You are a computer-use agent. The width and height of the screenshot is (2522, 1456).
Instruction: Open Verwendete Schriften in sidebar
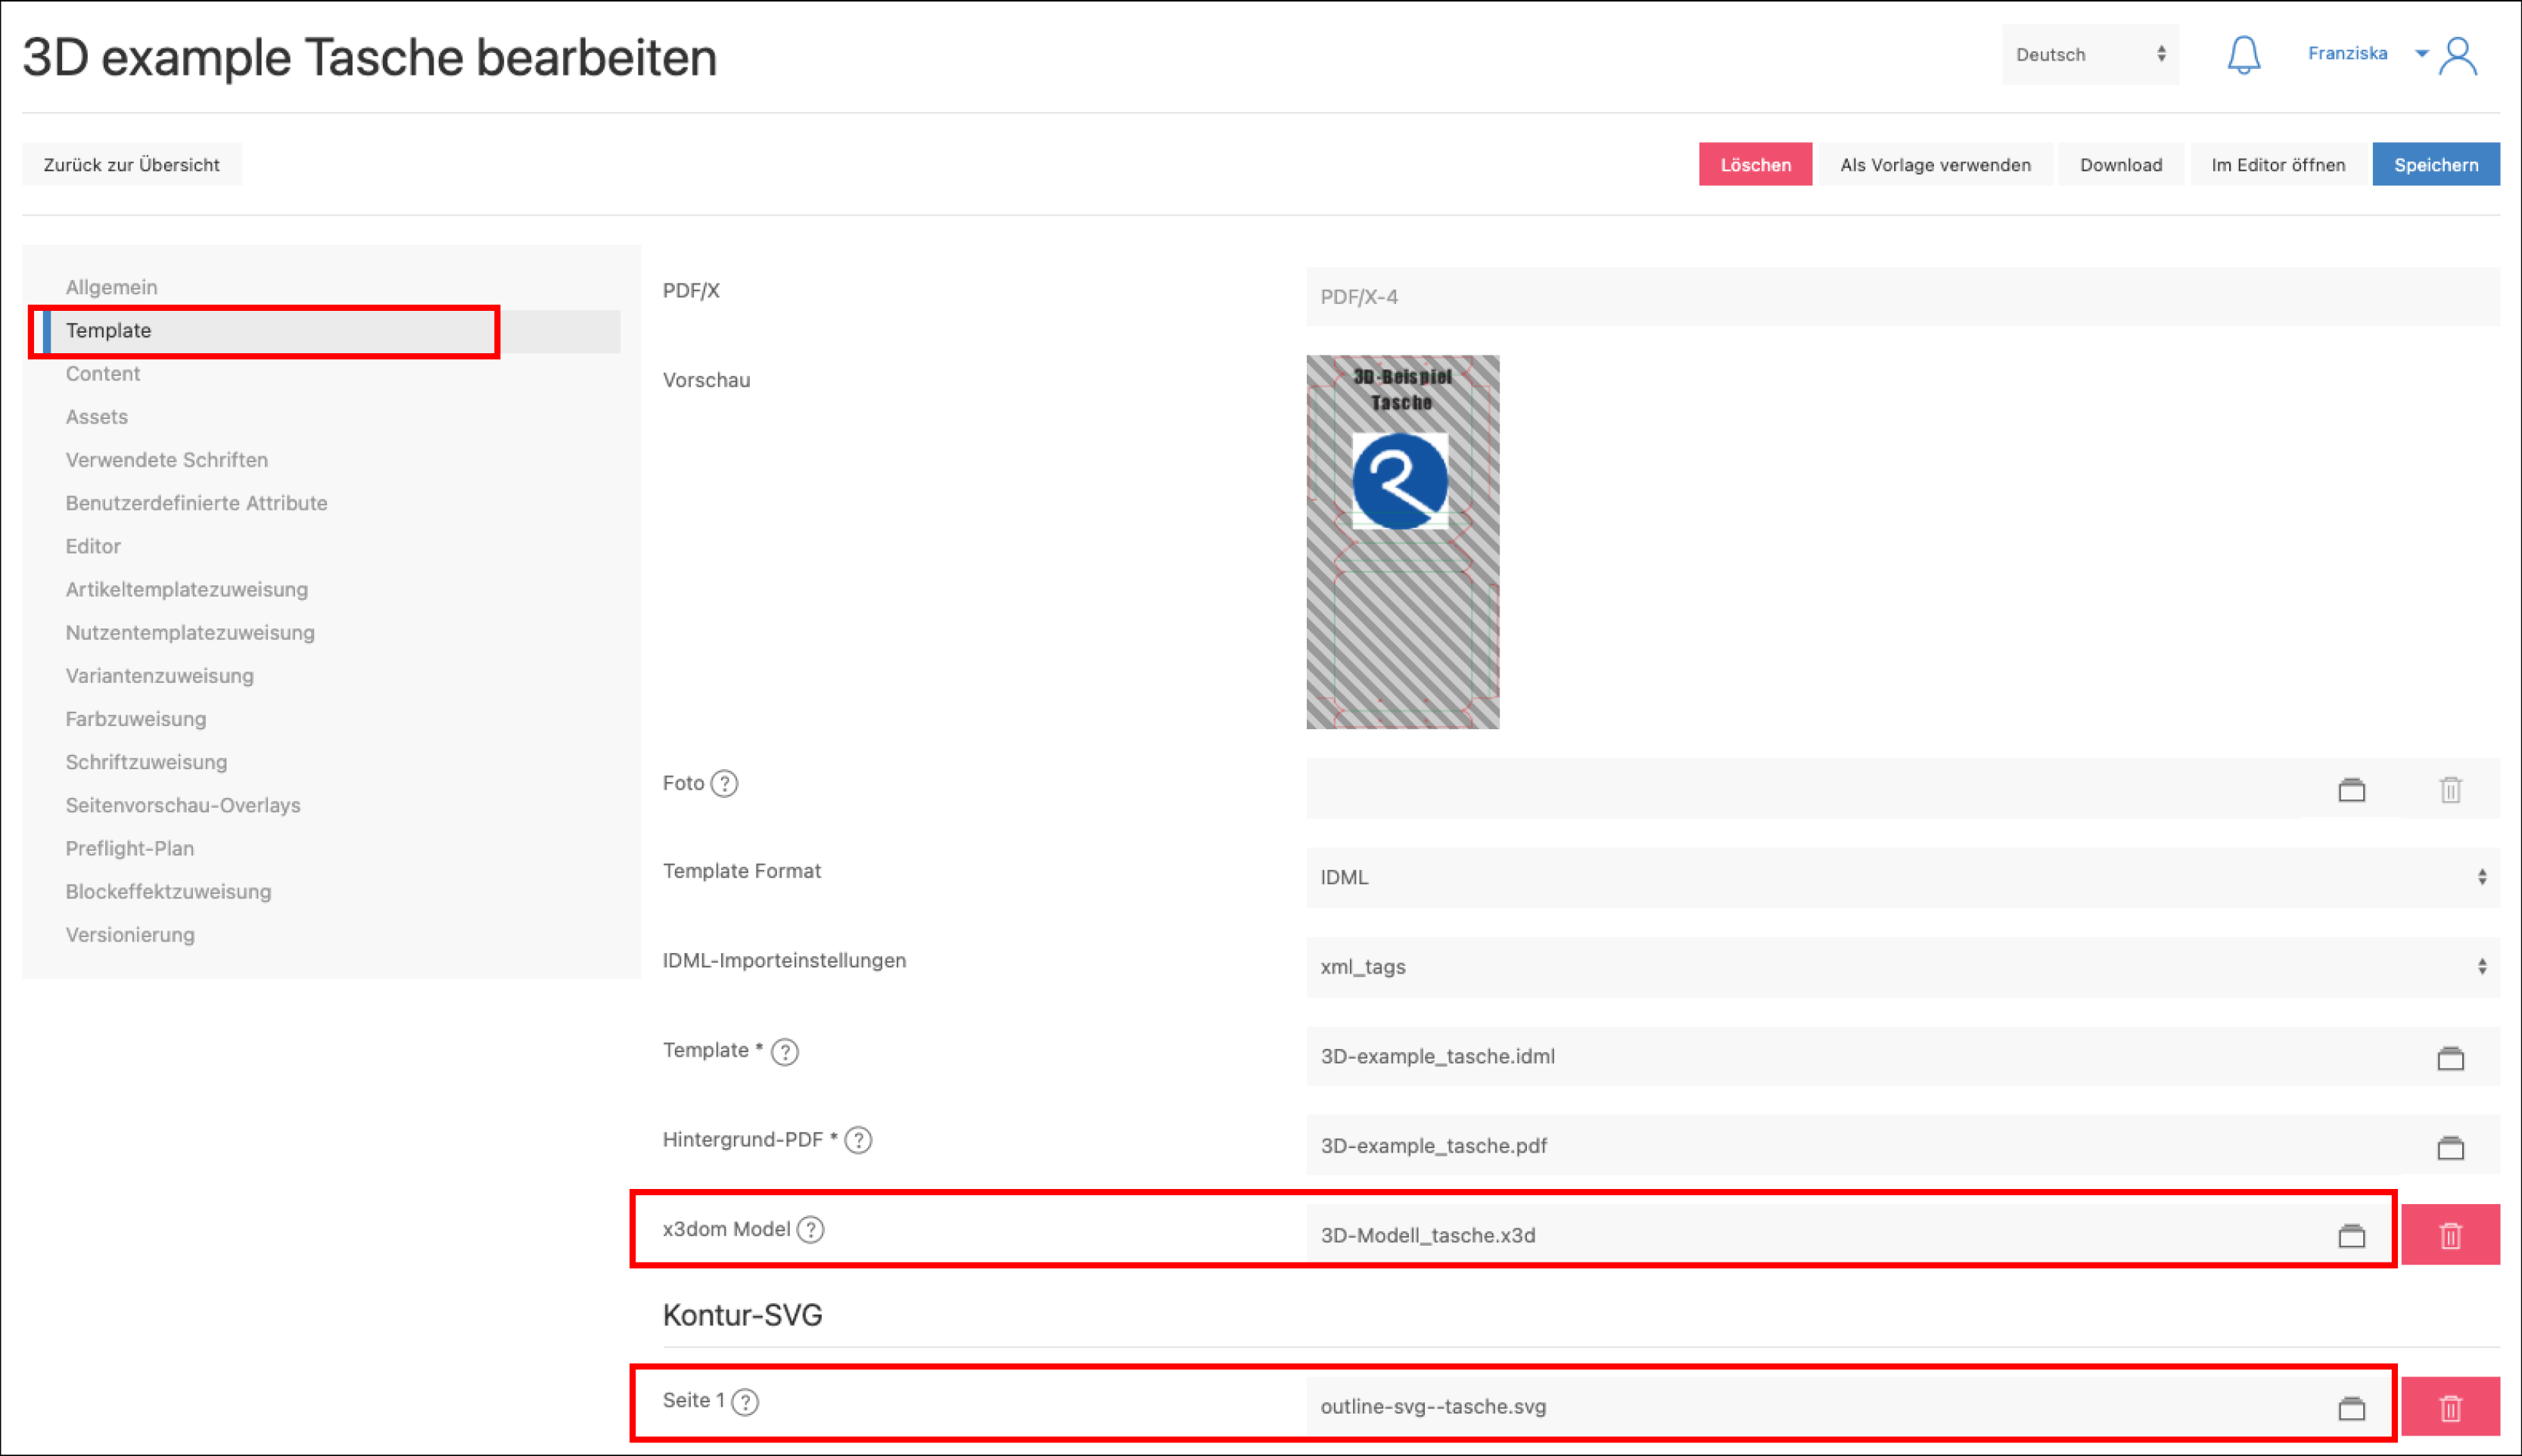coord(167,460)
